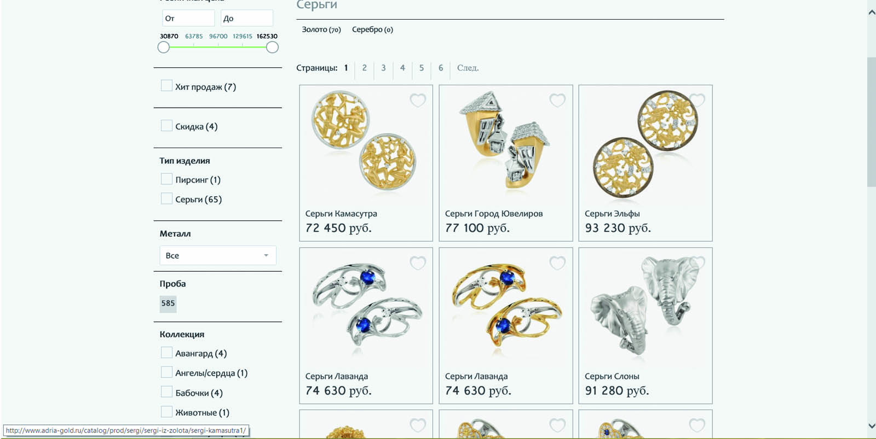876x439 pixels.
Task: Click the След. next page link
Action: click(468, 68)
